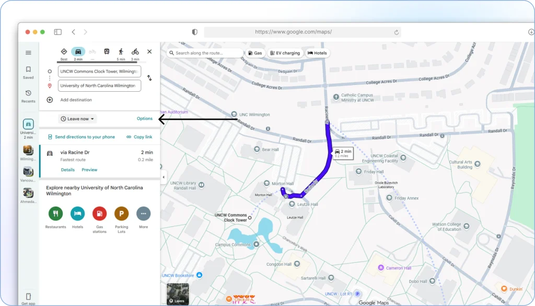Image resolution: width=535 pixels, height=306 pixels.
Task: Select Driving travel mode
Action: pyautogui.click(x=78, y=52)
